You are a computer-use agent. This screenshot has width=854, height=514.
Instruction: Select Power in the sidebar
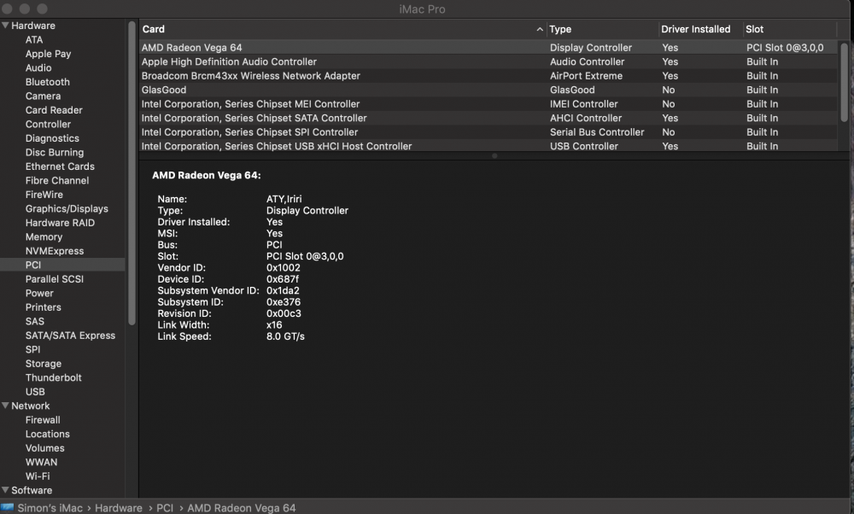tap(39, 294)
